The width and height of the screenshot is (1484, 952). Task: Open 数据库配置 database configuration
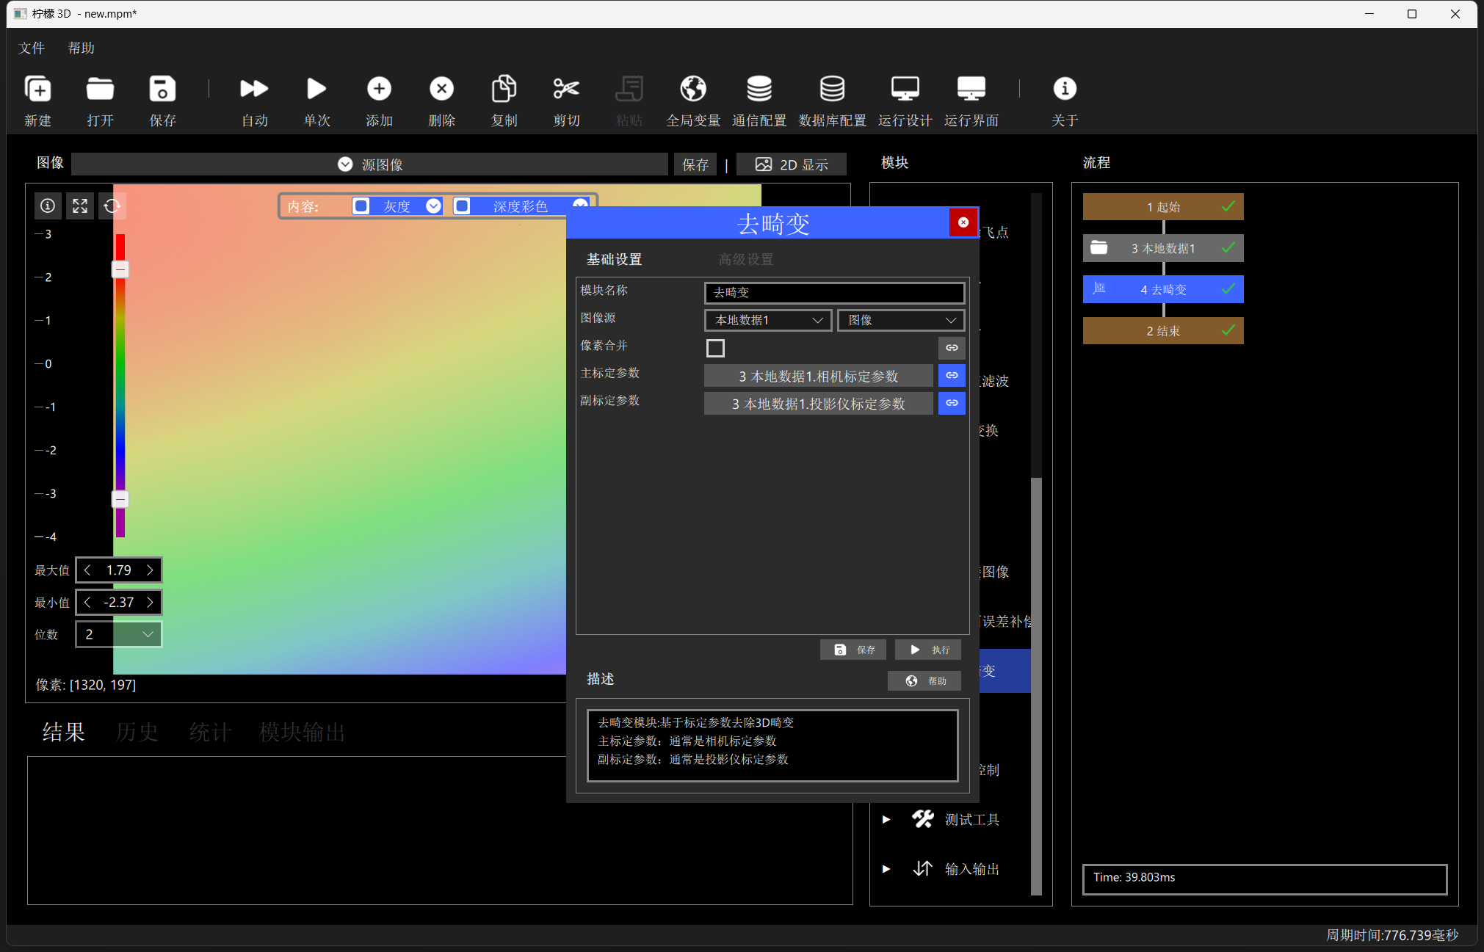pos(832,90)
